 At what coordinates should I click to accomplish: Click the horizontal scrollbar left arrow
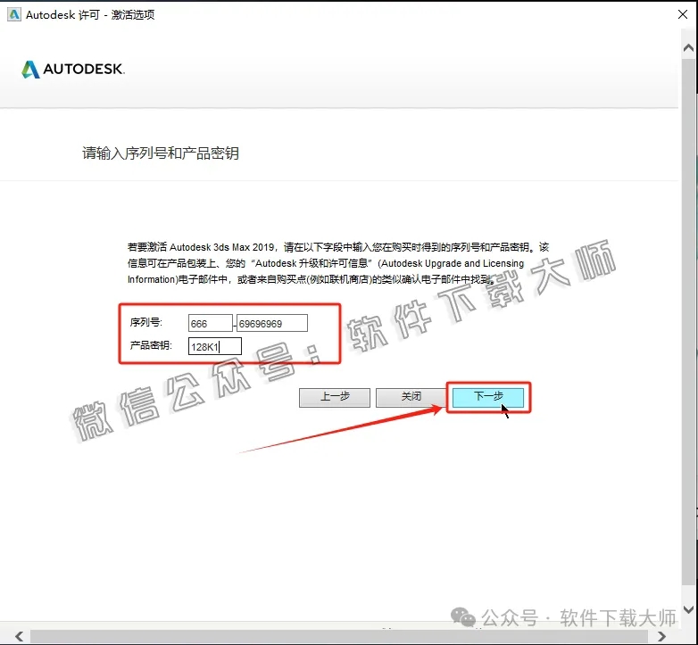click(19, 636)
